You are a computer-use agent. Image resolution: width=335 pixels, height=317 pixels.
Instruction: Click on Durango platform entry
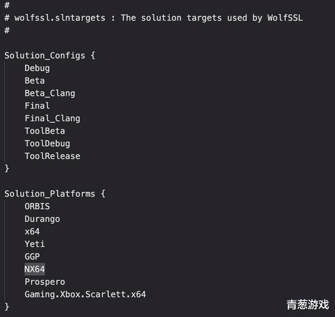(42, 219)
